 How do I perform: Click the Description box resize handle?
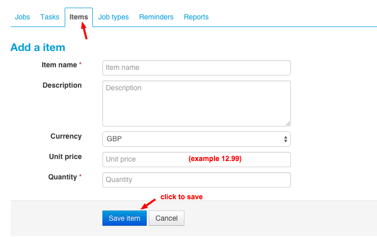pyautogui.click(x=288, y=123)
